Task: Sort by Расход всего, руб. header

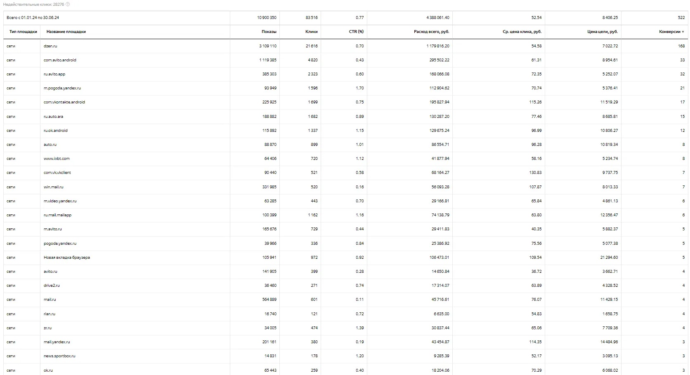Action: 431,32
